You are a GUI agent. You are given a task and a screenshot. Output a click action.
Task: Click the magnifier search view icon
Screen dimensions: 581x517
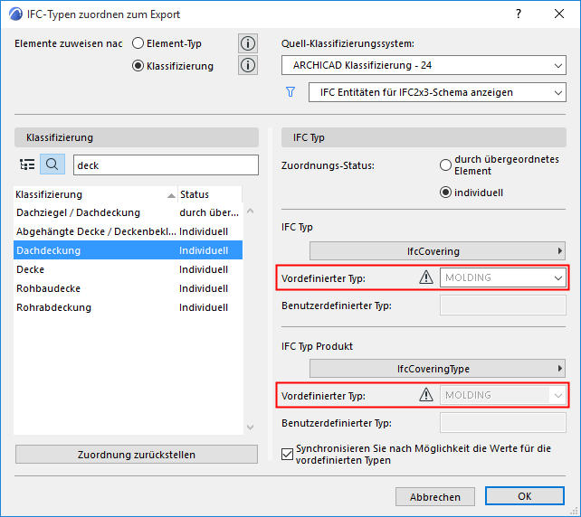pos(52,164)
